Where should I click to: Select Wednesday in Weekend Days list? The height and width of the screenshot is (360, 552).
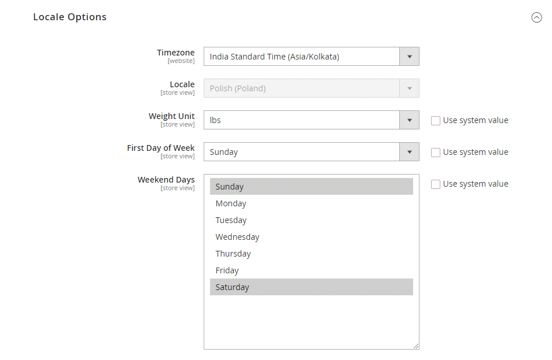pyautogui.click(x=311, y=237)
